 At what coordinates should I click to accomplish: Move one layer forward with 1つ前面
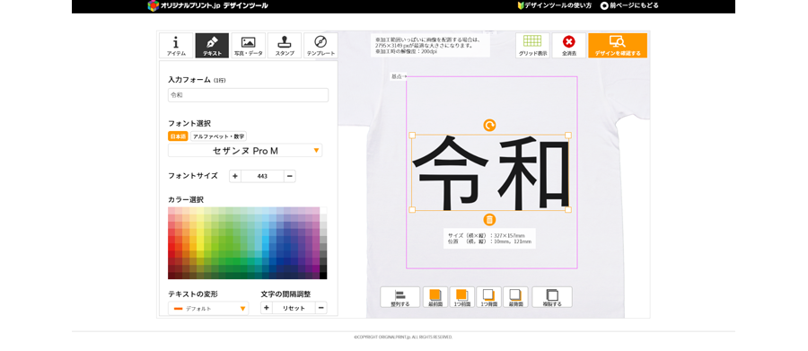coord(462,297)
